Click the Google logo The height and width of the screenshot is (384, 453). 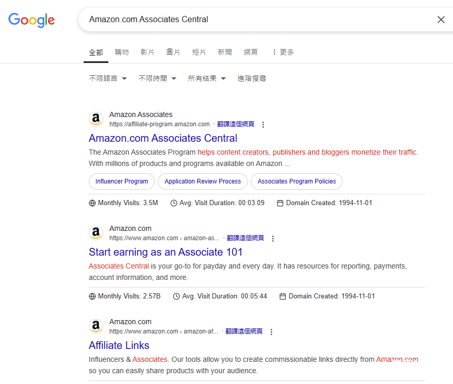point(31,20)
